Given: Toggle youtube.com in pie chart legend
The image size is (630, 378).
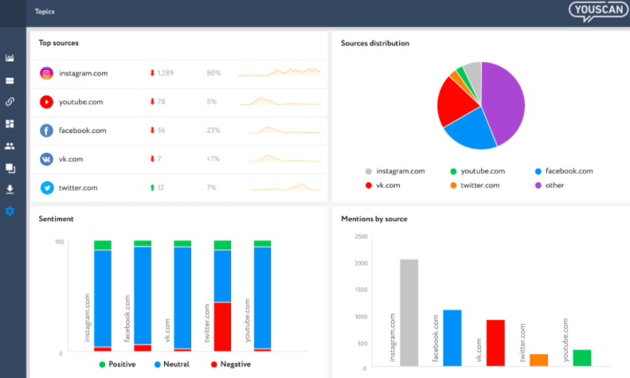Looking at the screenshot, I should tap(477, 171).
